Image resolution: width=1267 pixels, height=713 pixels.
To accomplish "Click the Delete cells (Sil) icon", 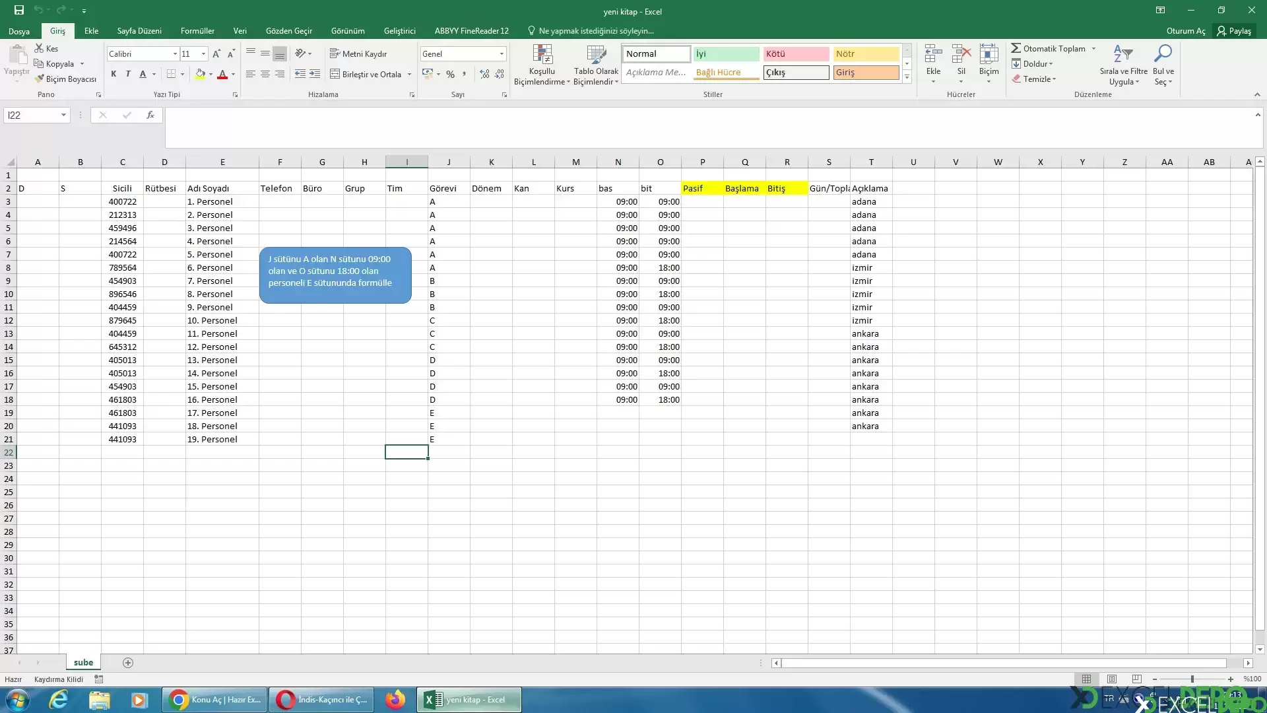I will (961, 54).
